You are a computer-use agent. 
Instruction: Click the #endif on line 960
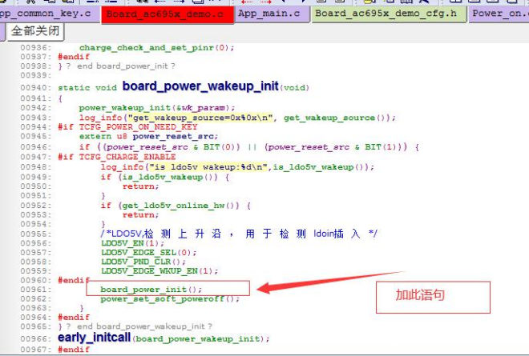click(74, 280)
